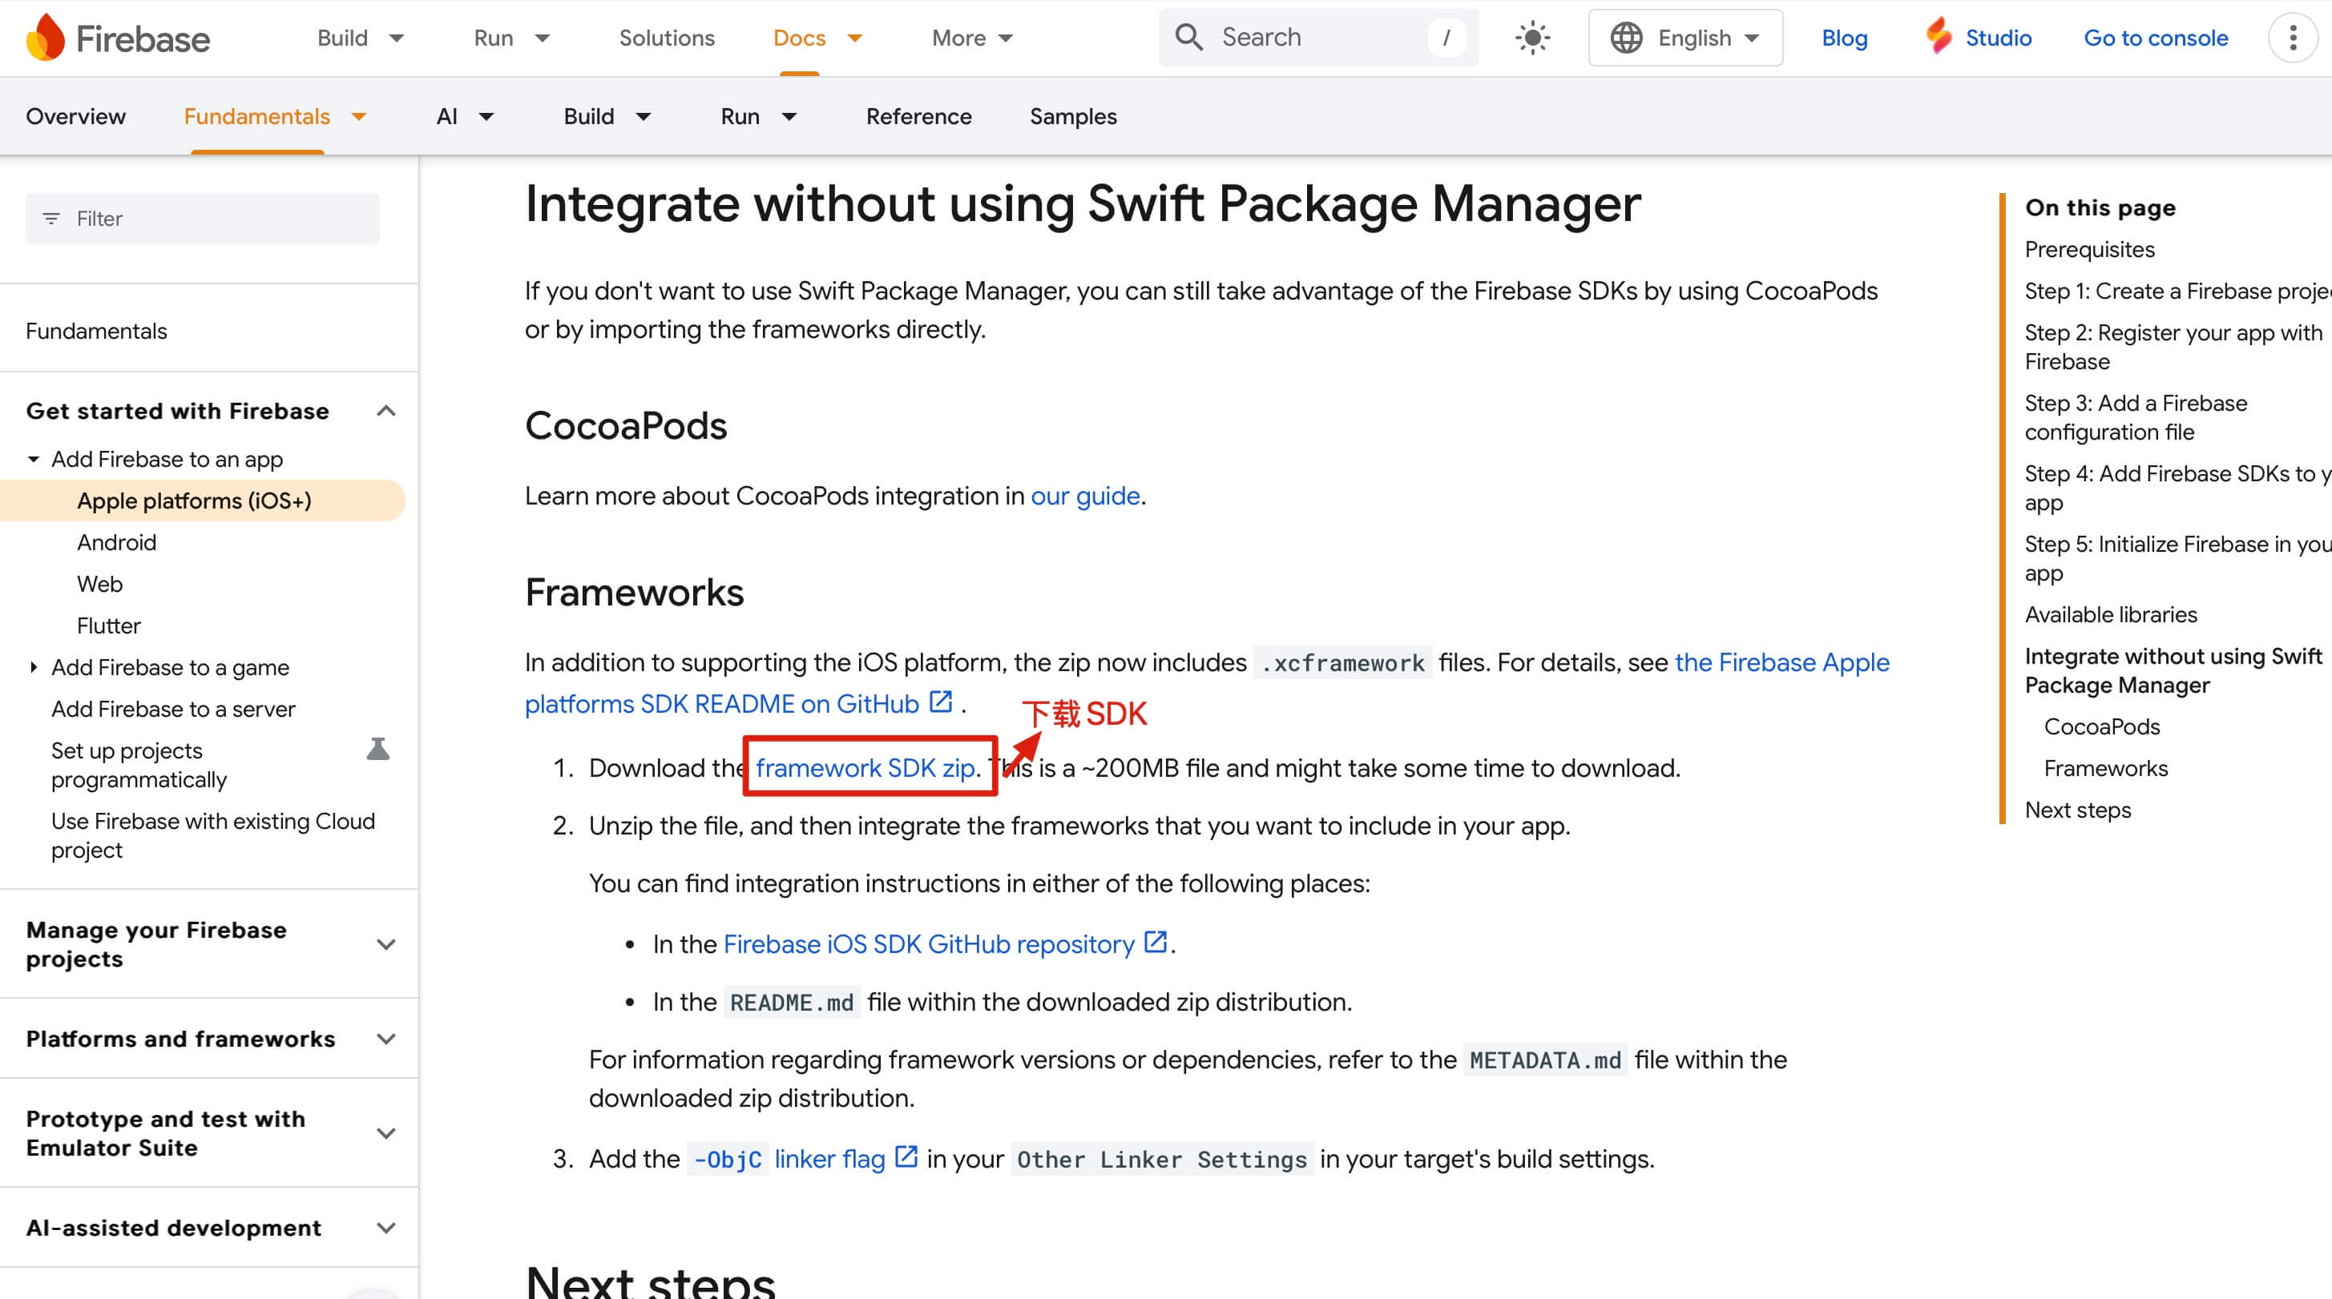The width and height of the screenshot is (2332, 1299).
Task: Jump to Integrate without using Swift Package Manager
Action: (x=2173, y=670)
